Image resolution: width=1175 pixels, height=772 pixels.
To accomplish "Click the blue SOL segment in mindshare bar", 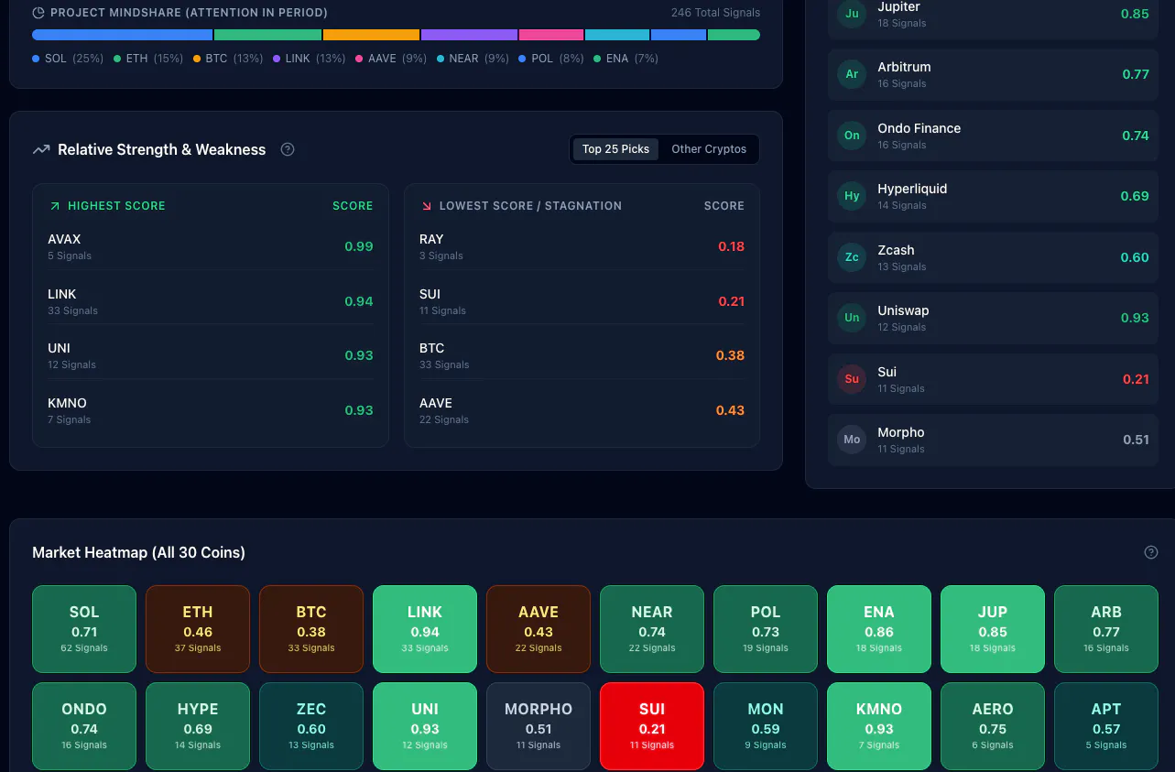I will click(122, 35).
